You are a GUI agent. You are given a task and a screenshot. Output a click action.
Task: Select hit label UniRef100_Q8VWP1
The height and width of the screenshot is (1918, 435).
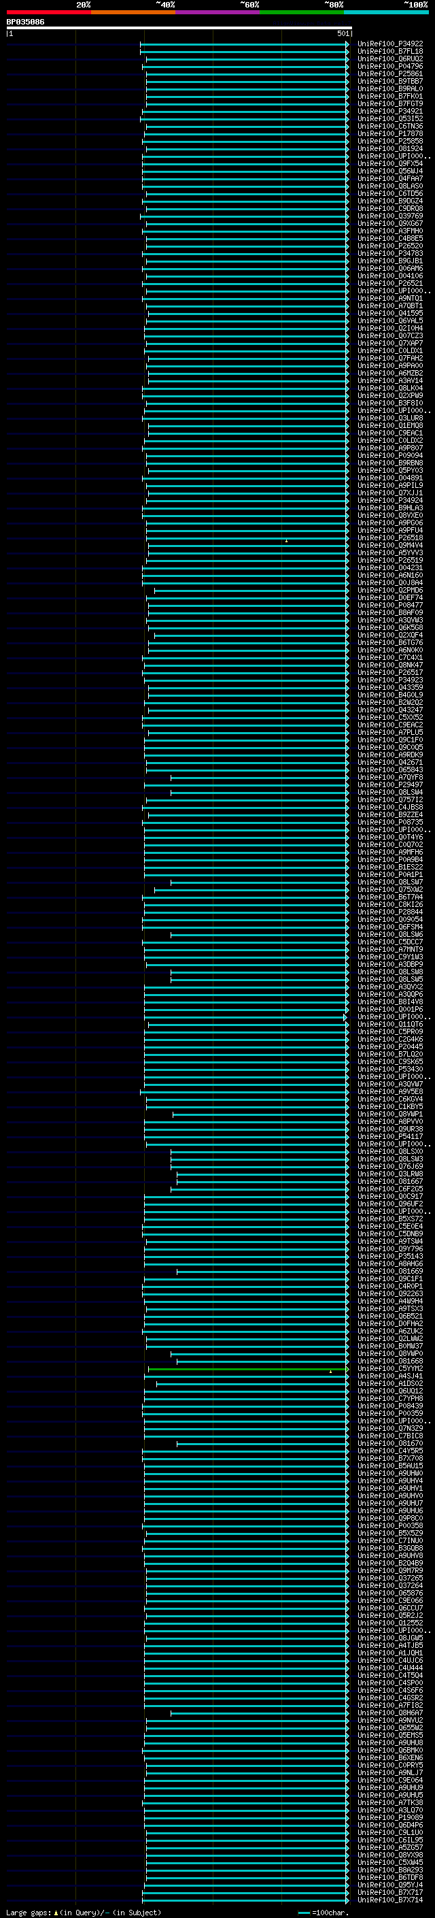tap(390, 1114)
